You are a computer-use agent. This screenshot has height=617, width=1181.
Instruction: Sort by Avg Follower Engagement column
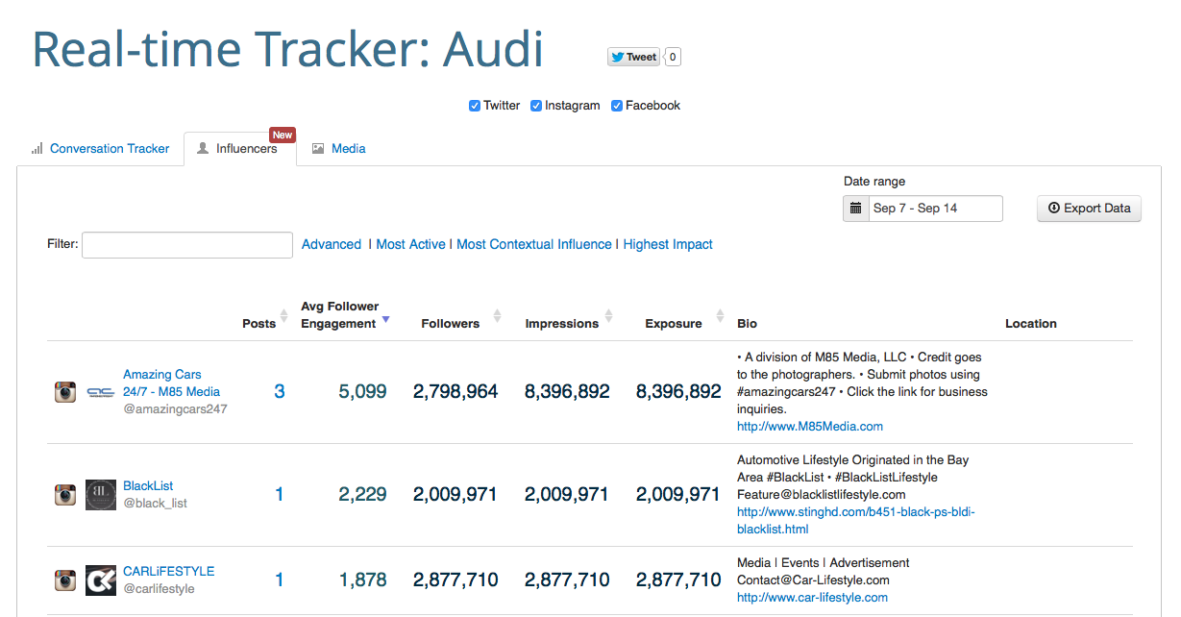(x=345, y=315)
